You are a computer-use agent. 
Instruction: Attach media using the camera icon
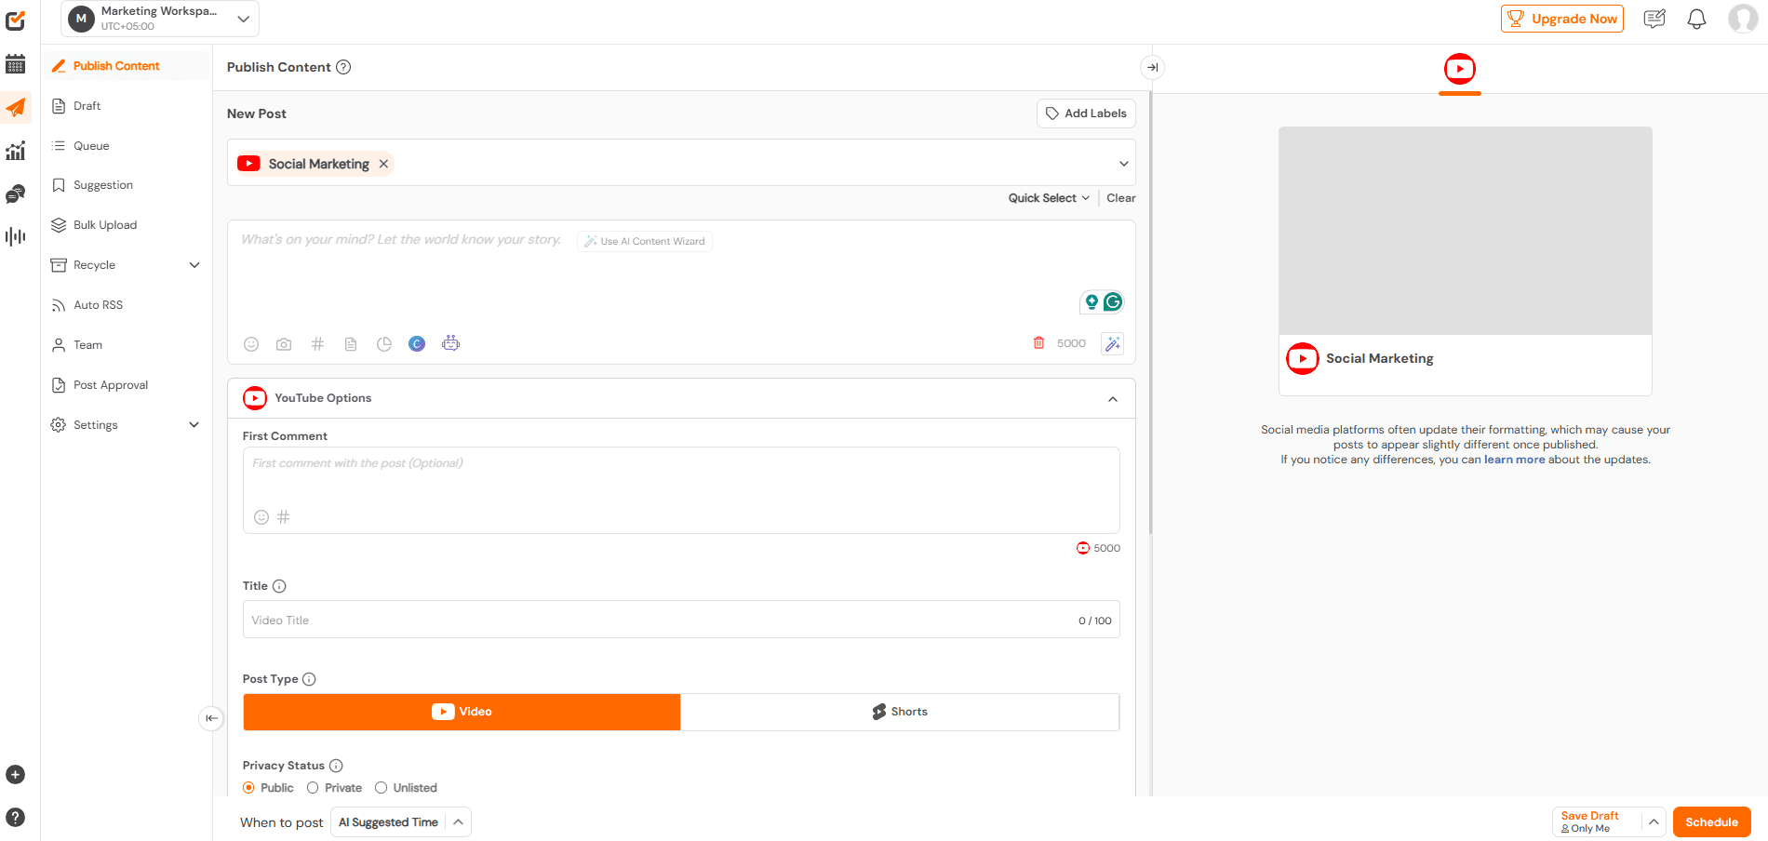(284, 343)
